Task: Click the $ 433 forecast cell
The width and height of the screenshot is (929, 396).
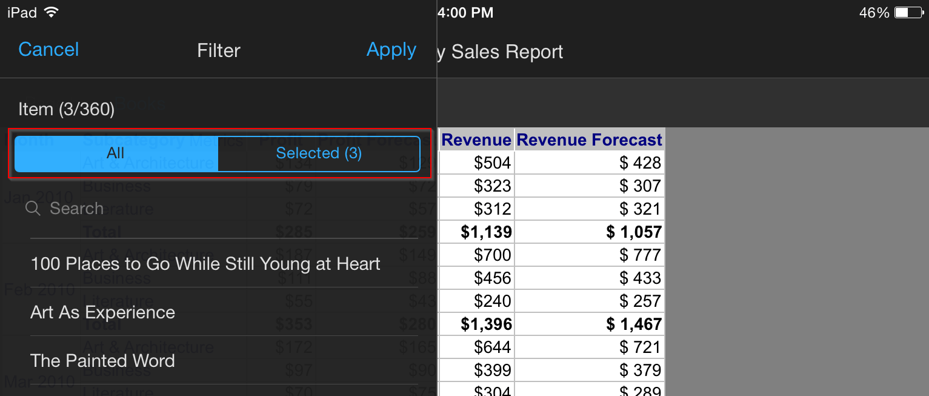Action: [x=590, y=278]
